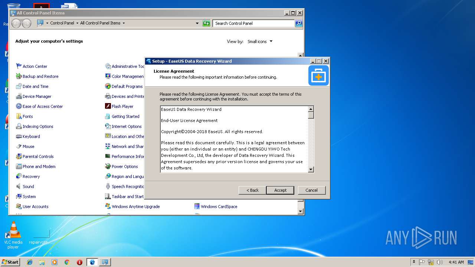
Task: Click the Date and Time icon
Action: tap(19, 86)
